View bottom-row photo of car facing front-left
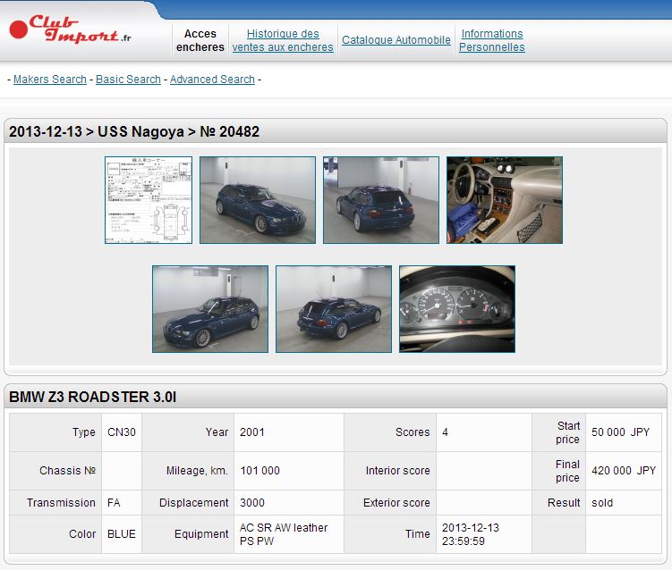672x570 pixels. [x=210, y=309]
